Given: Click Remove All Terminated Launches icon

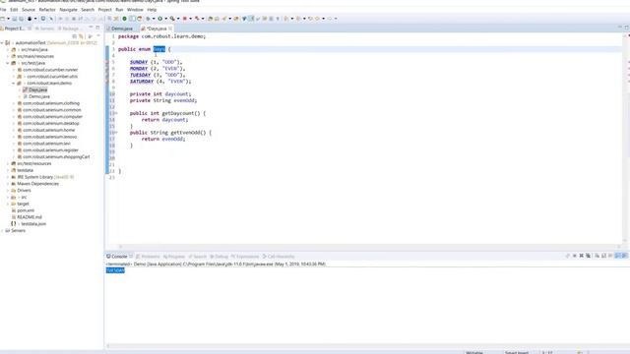Looking at the screenshot, I should coord(589,256).
